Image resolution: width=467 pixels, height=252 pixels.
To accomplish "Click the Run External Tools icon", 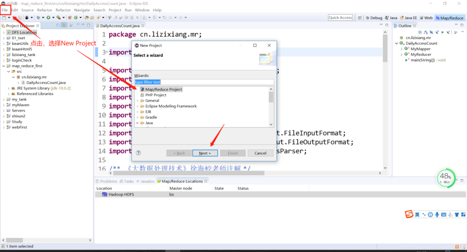I will [x=59, y=18].
